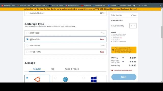163x91 pixels.
Task: Click the Next button
Action: pos(124,77)
